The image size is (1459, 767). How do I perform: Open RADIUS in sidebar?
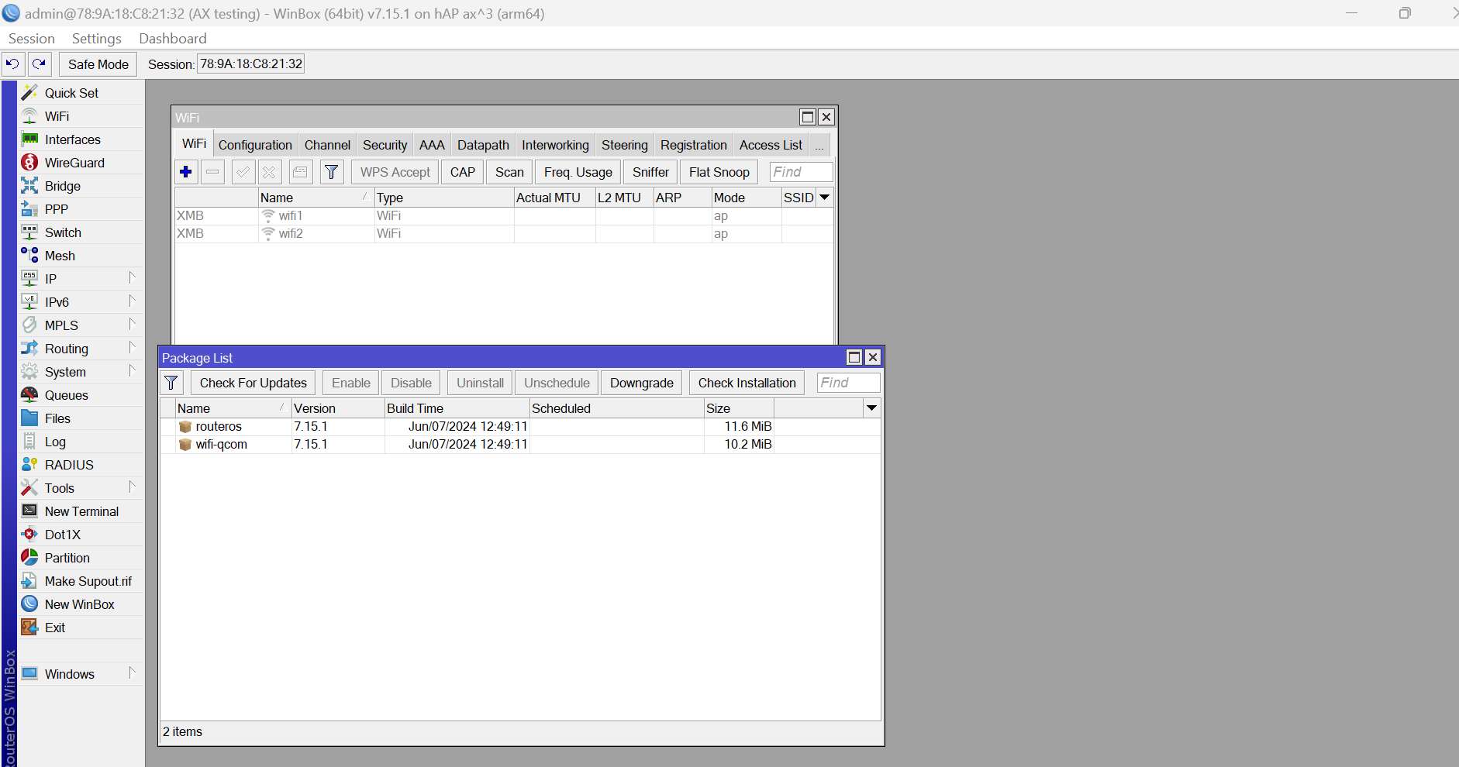click(x=81, y=465)
